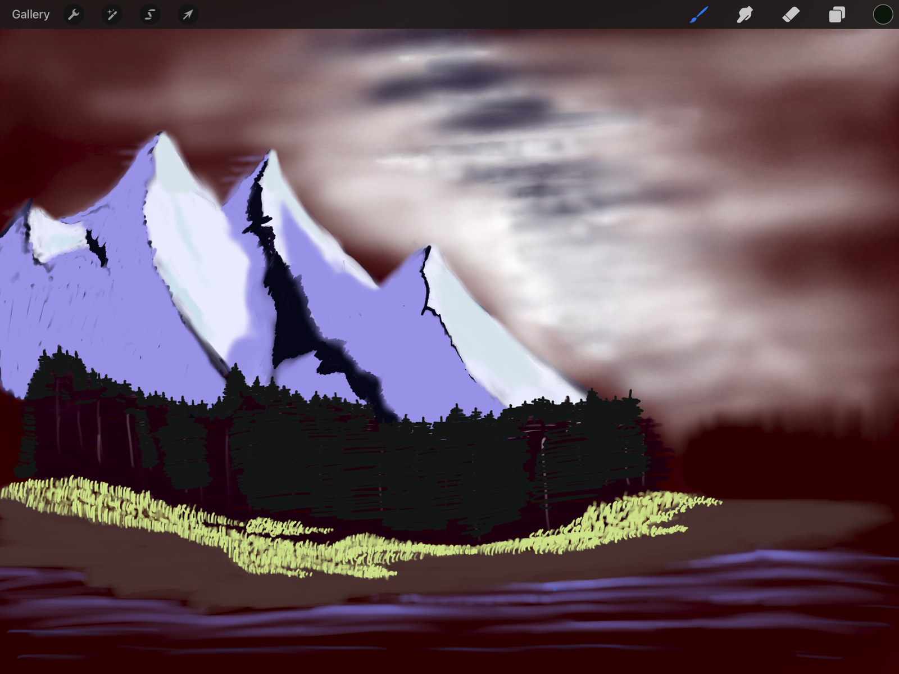
Task: Open the Gallery view
Action: tap(31, 15)
